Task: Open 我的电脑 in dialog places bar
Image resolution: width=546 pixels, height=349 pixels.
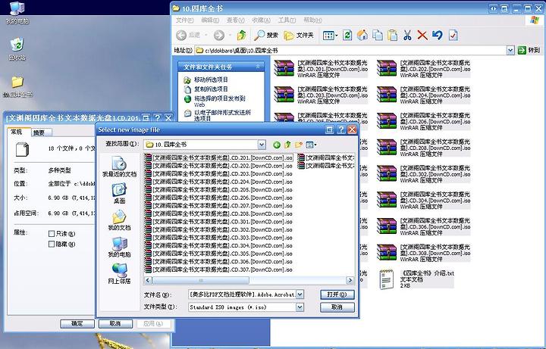Action: click(x=119, y=247)
